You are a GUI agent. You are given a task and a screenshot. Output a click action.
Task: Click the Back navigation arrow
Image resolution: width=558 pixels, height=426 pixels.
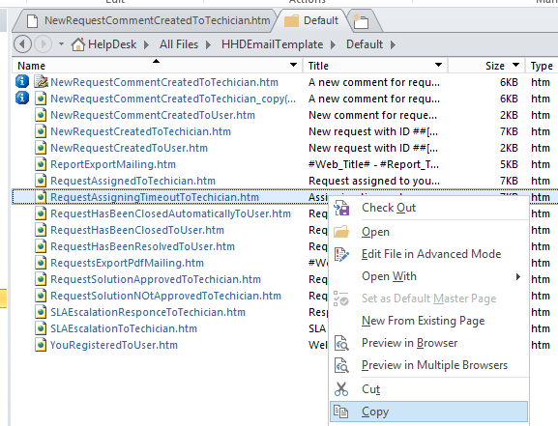click(22, 44)
